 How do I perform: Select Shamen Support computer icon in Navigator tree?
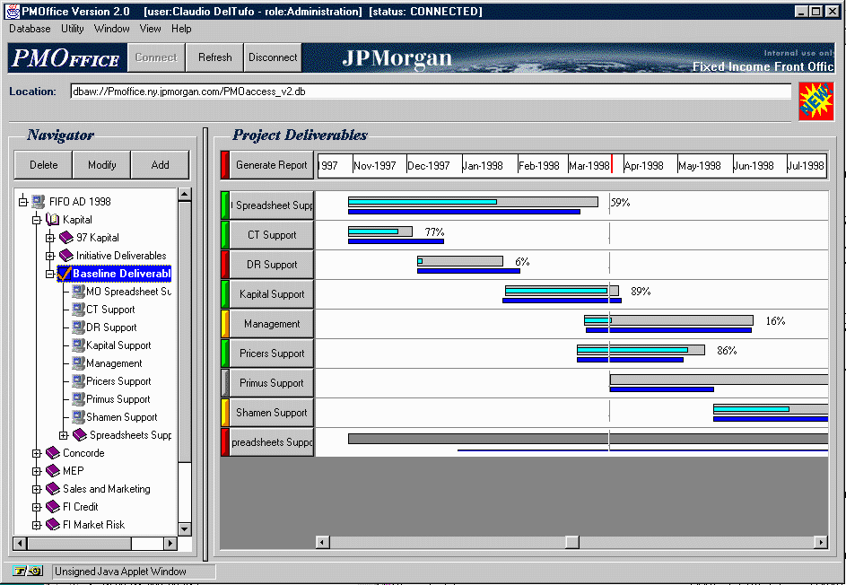(x=79, y=417)
